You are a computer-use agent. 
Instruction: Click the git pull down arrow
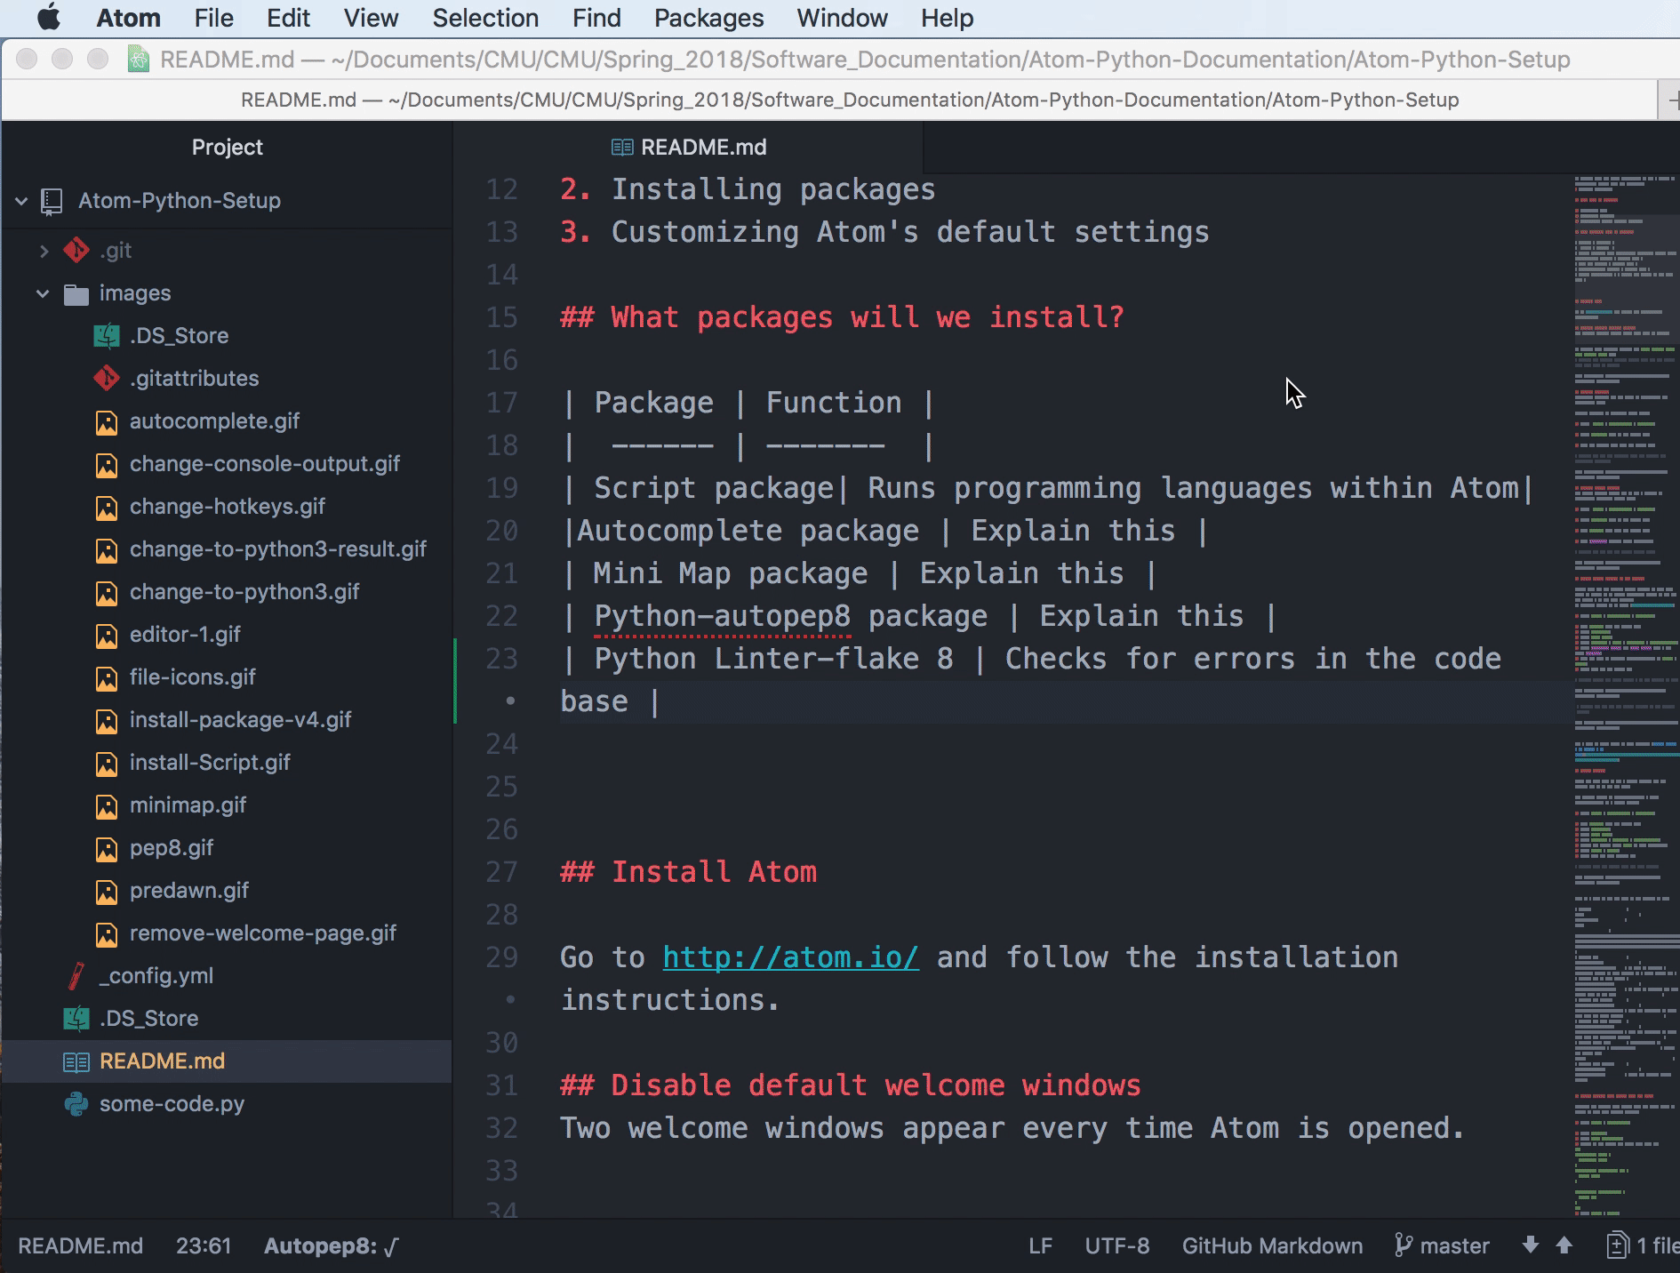click(x=1531, y=1245)
